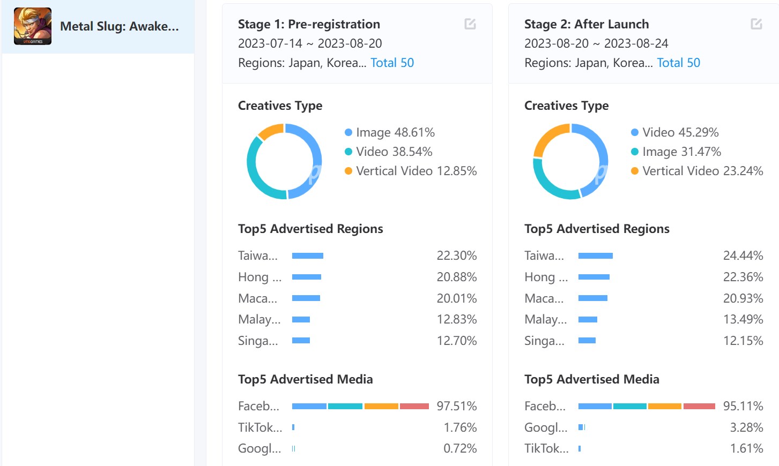Click the Vertical Video 23.24% legend label
This screenshot has height=466, width=779.
(x=702, y=171)
